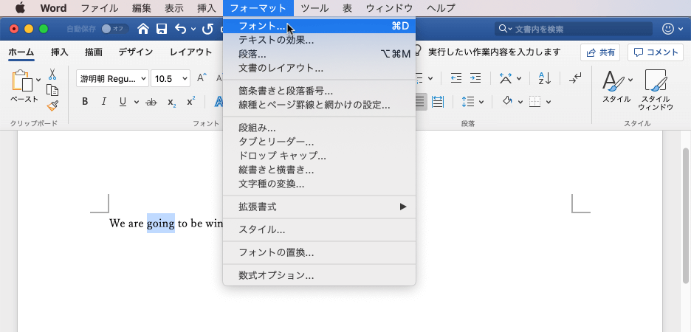691x332 pixels.
Task: Choose 段落... menu item
Action: [x=319, y=54]
